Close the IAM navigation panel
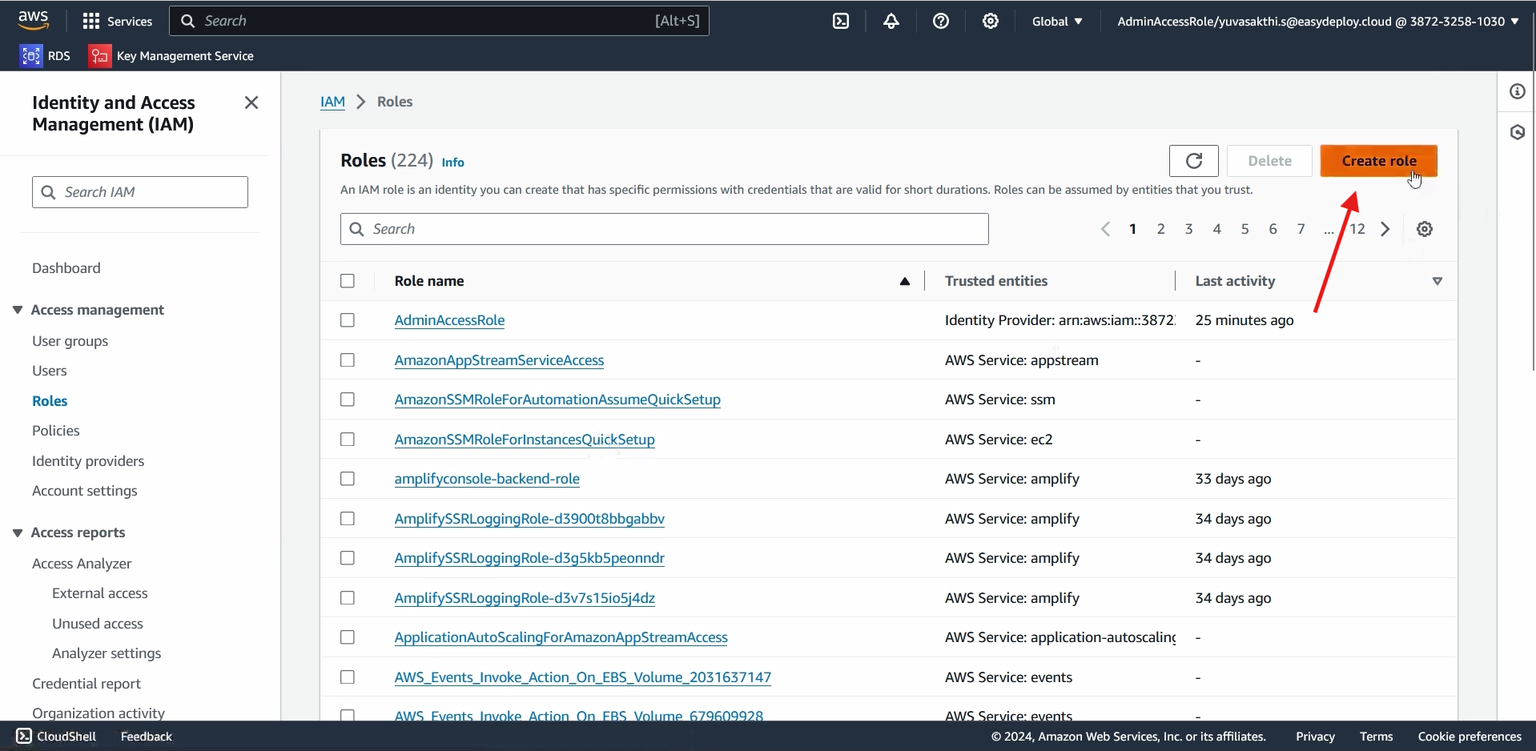 pos(251,102)
